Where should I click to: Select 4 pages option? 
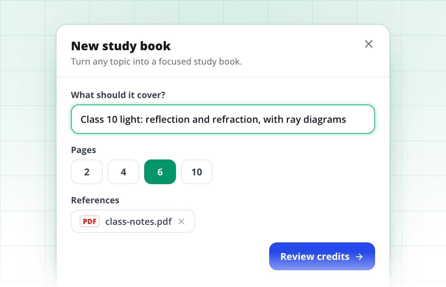point(123,172)
